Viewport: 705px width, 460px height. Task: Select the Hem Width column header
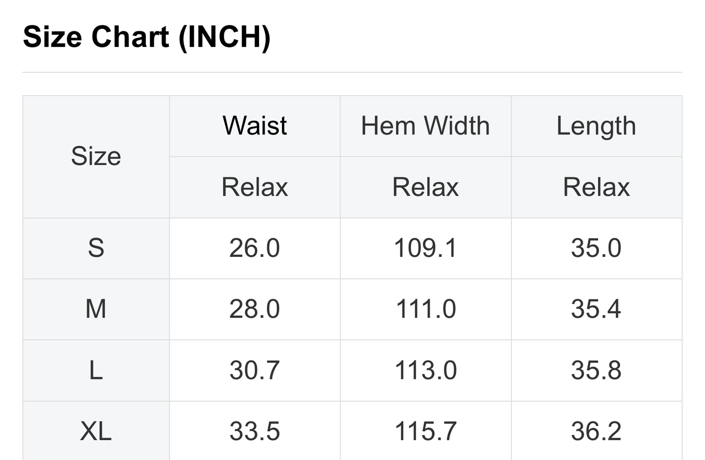(425, 126)
